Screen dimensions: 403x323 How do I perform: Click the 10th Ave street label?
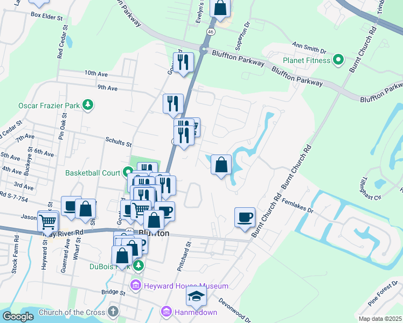tap(96, 73)
